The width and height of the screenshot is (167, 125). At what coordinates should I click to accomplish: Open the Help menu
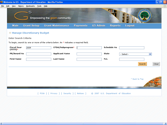pyautogui.click(x=46, y=6)
